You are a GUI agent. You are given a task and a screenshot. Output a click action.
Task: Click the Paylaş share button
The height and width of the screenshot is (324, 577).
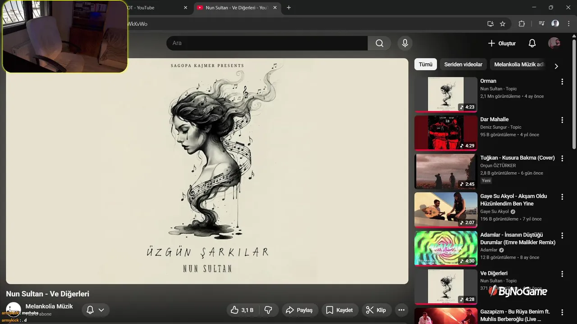click(x=300, y=310)
